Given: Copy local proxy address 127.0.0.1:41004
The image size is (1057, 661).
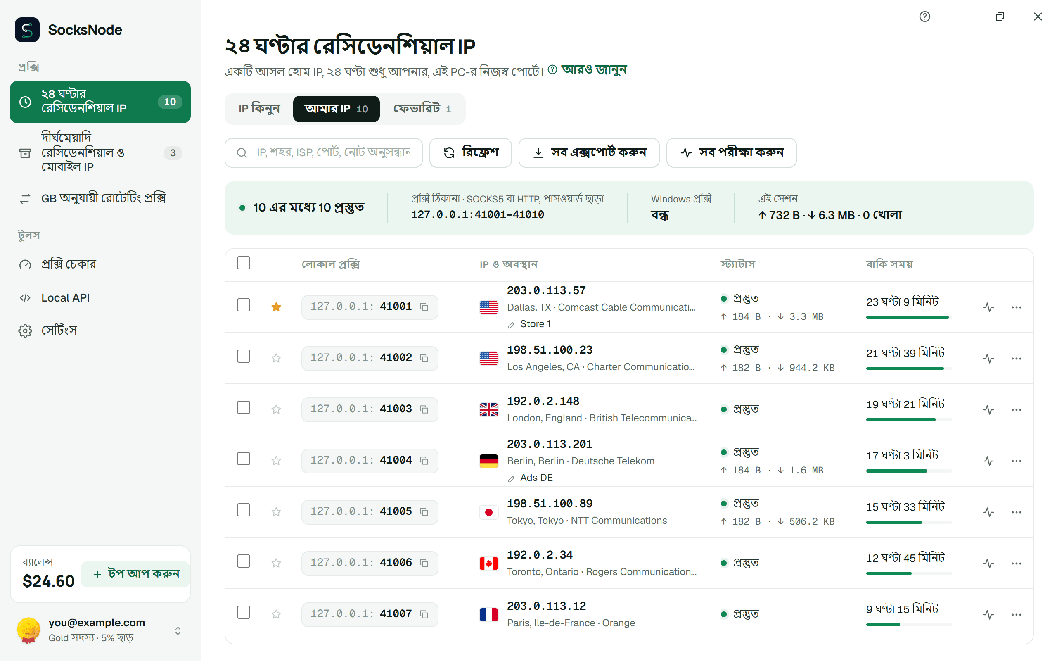Looking at the screenshot, I should pyautogui.click(x=424, y=460).
